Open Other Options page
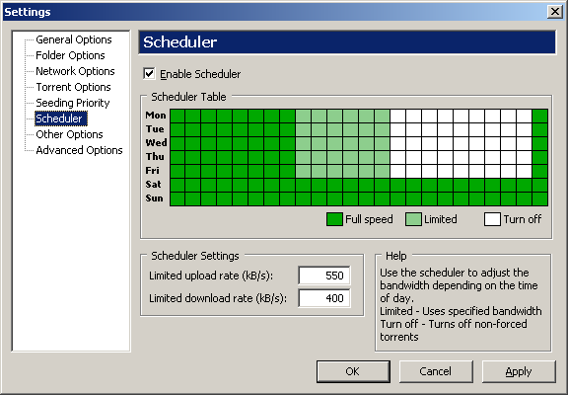 click(x=69, y=134)
